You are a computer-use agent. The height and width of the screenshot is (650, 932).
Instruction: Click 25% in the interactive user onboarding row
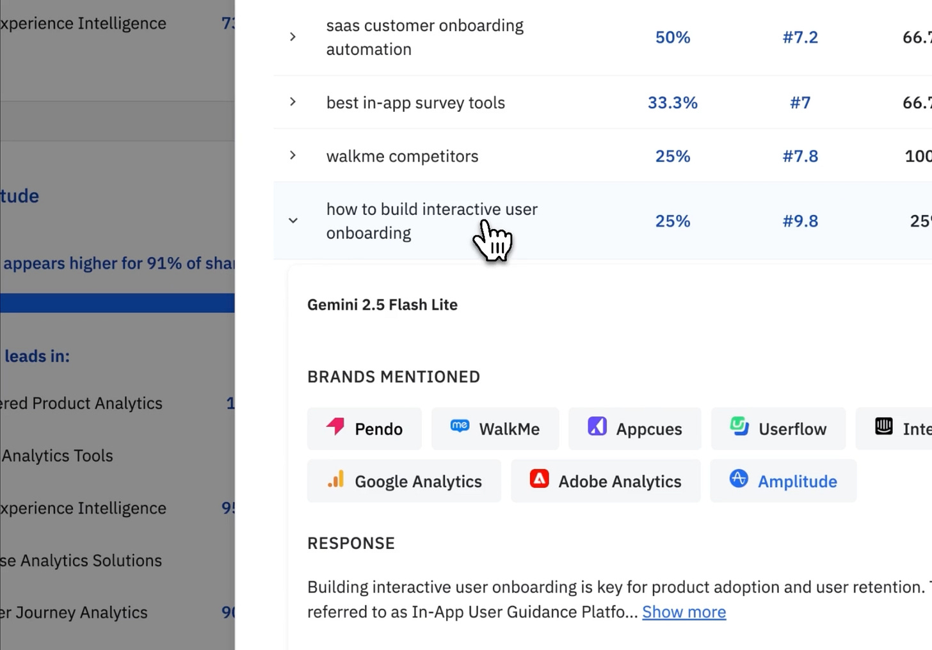point(673,221)
